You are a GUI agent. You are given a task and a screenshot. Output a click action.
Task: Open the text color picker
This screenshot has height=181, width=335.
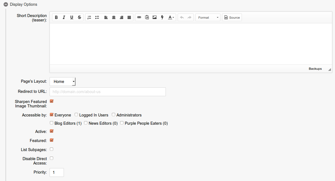click(171, 18)
